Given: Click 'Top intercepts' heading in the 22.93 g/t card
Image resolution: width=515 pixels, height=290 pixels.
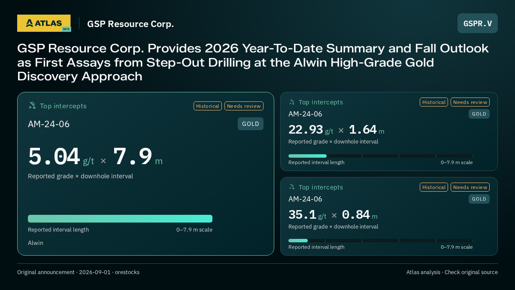Looking at the screenshot, I should click(x=321, y=102).
